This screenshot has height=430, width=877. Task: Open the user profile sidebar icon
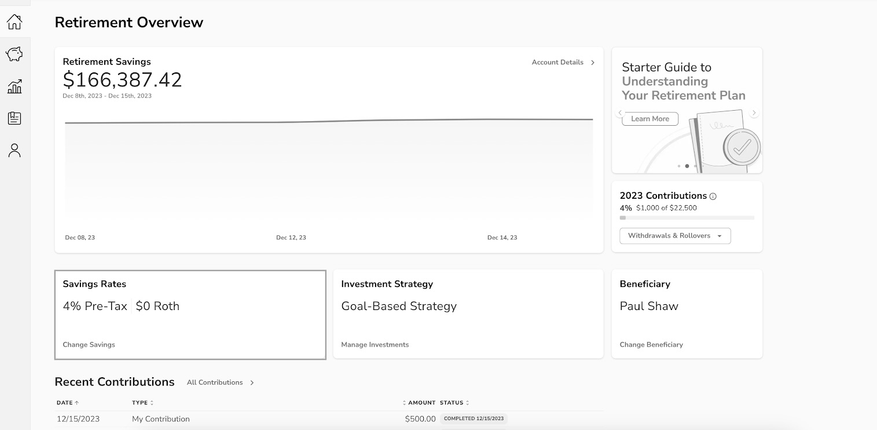14,151
